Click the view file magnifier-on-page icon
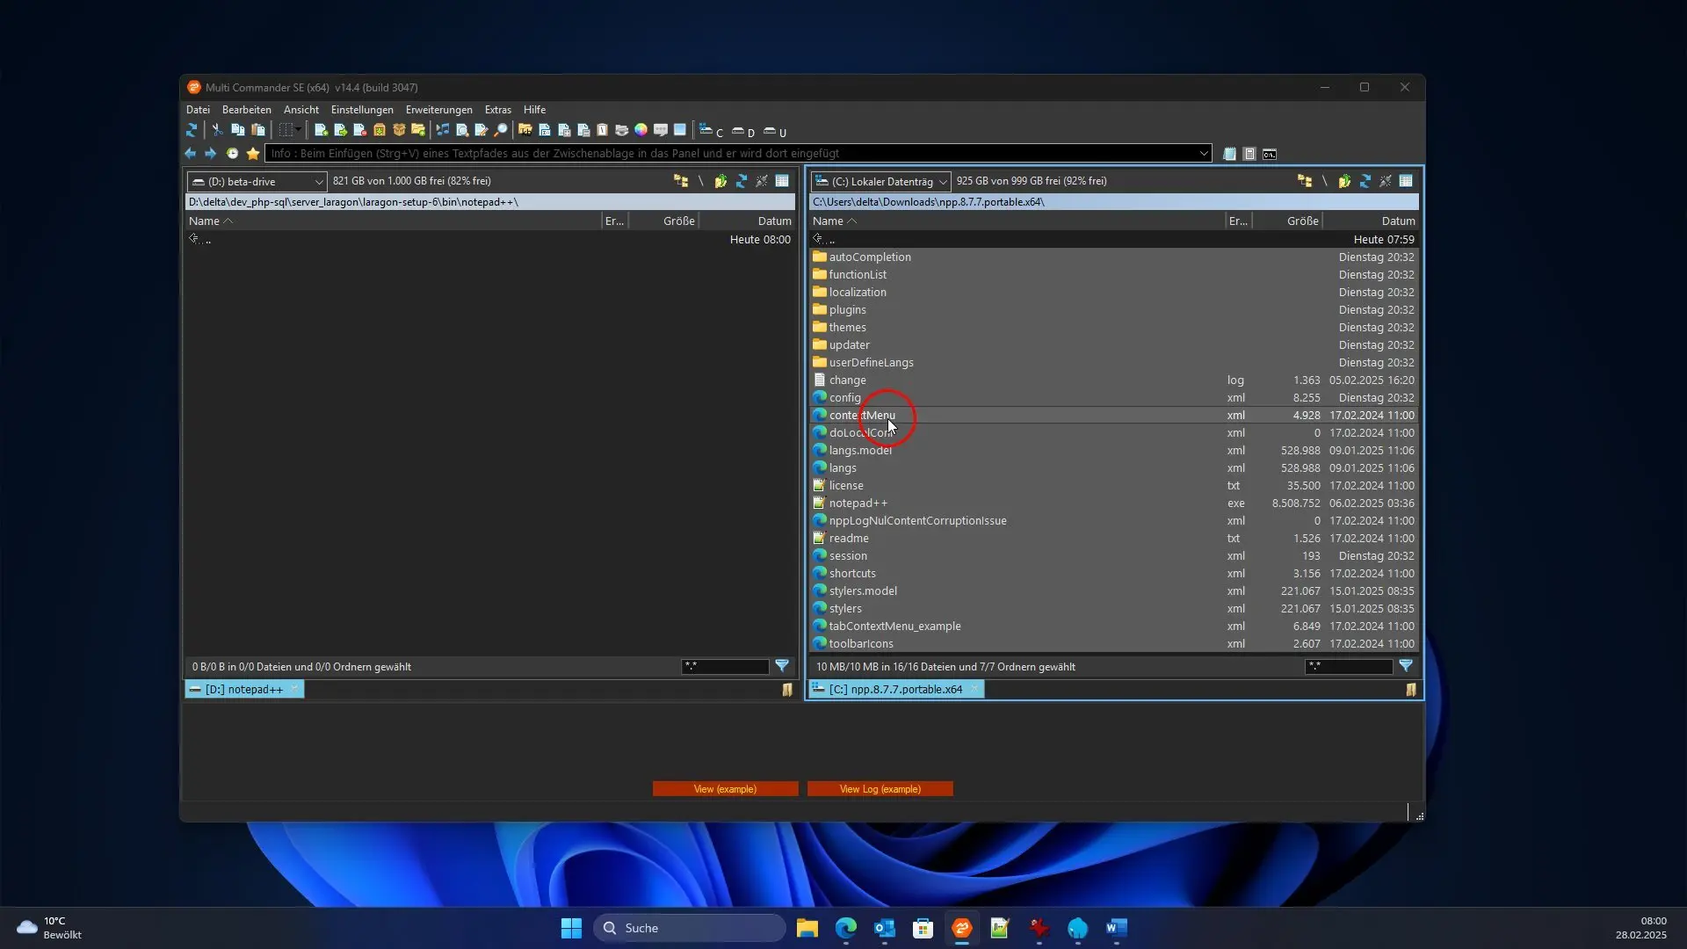The image size is (1687, 949). [x=462, y=130]
